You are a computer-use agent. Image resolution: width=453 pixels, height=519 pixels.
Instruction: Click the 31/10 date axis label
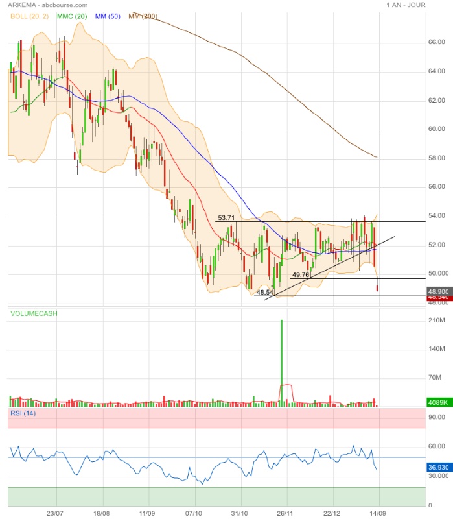[239, 513]
